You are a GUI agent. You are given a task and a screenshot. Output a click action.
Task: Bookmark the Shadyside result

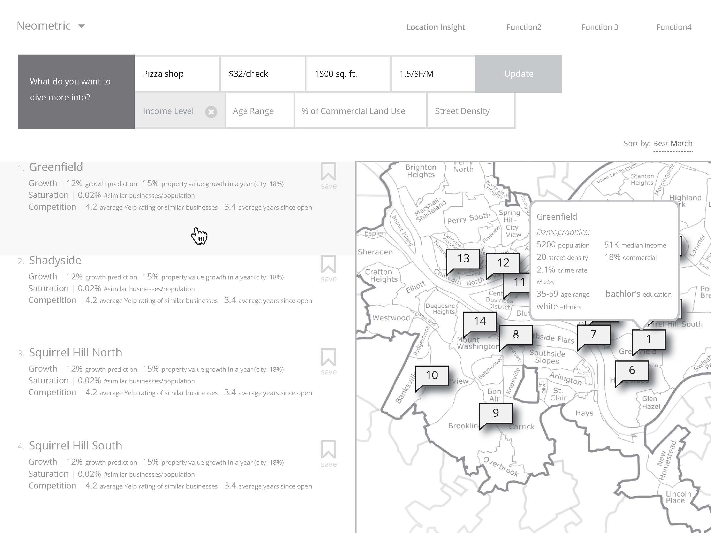[328, 264]
